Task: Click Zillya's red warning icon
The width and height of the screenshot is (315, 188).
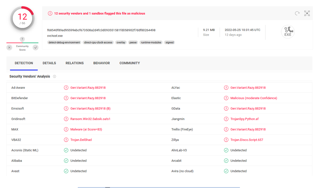Action: 226,140
